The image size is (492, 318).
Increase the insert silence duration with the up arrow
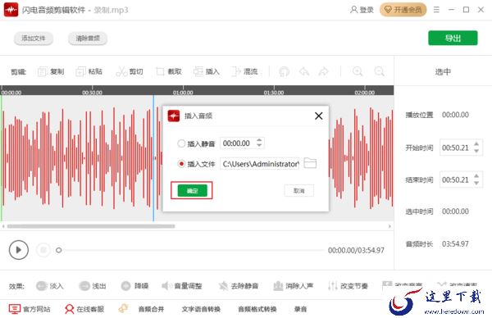(x=259, y=140)
